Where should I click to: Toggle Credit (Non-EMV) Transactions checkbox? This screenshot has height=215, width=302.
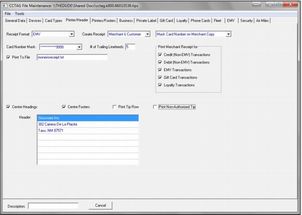click(160, 55)
